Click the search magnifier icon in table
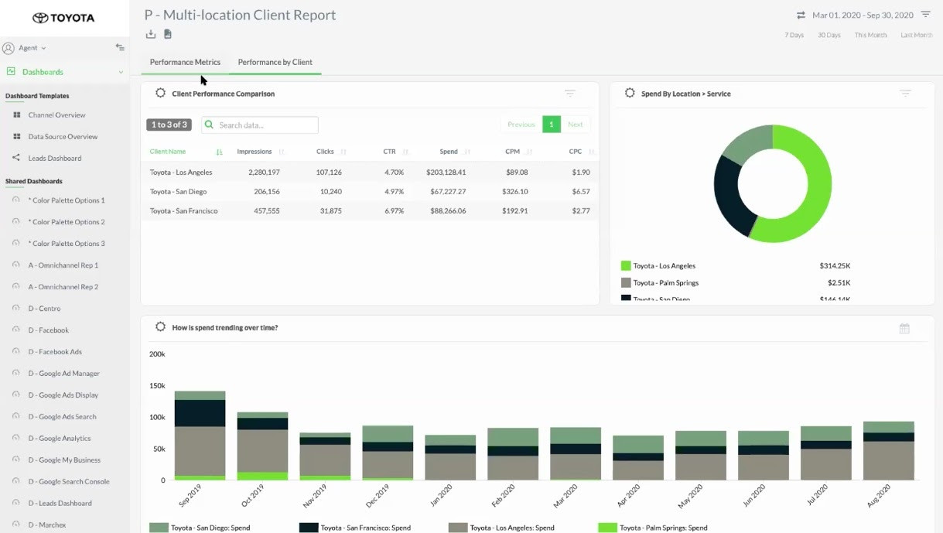 (x=209, y=125)
